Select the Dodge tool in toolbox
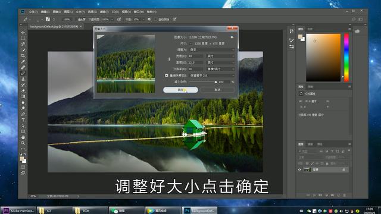 point(23,108)
